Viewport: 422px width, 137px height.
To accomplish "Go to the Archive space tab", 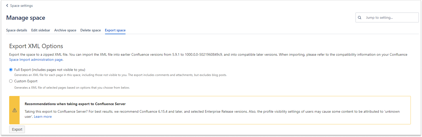I will pyautogui.click(x=65, y=30).
